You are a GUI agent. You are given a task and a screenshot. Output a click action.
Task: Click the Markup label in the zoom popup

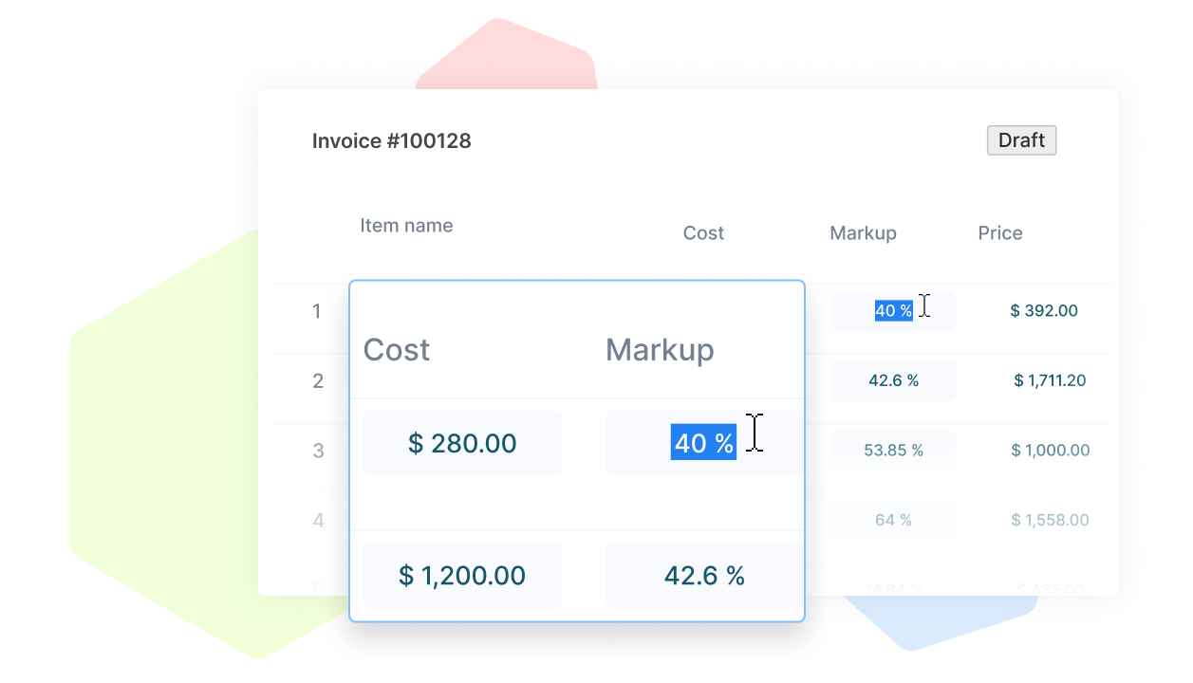tap(660, 349)
